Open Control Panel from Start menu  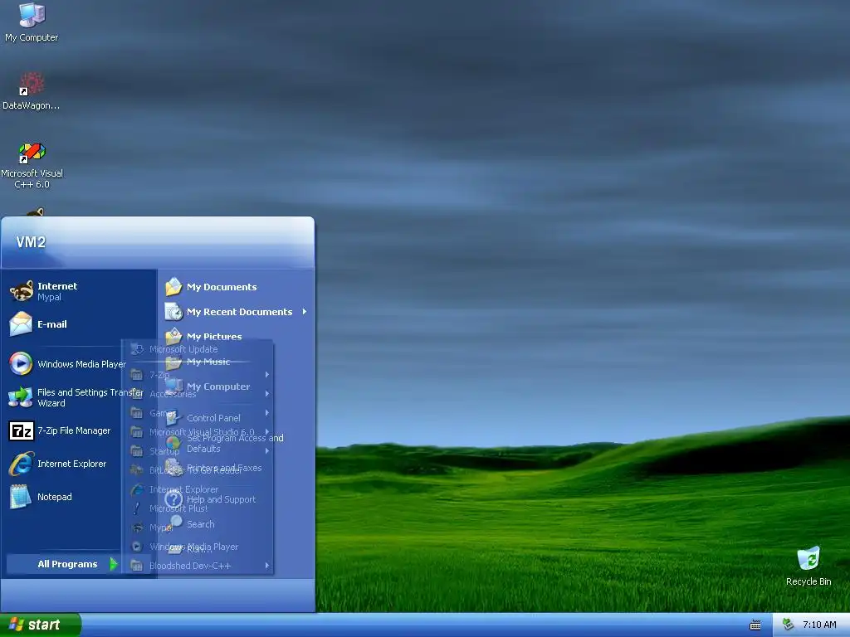coord(237,418)
